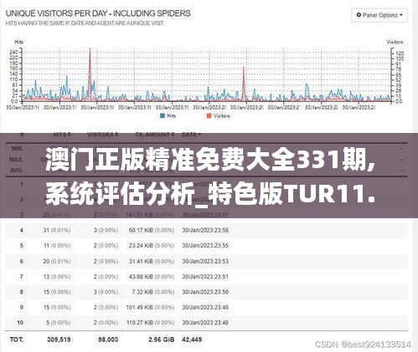Click the 23.24 KiB transfer amount cell
The height and width of the screenshot is (352, 418).
click(152, 246)
